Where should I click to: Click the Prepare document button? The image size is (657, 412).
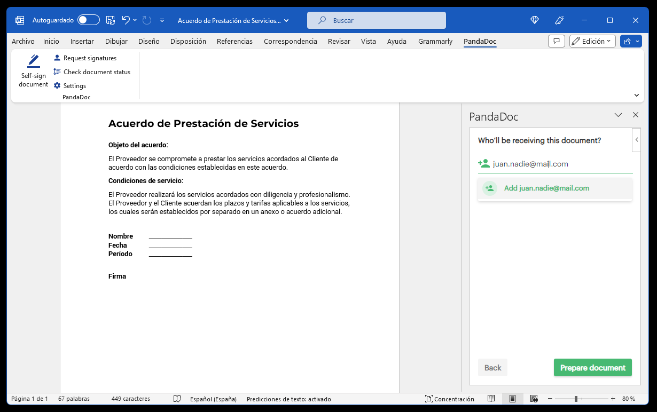coord(593,368)
